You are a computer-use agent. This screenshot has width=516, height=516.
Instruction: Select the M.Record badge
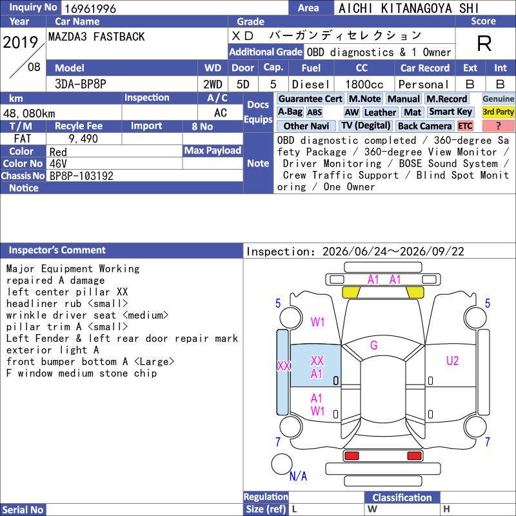[x=446, y=99]
